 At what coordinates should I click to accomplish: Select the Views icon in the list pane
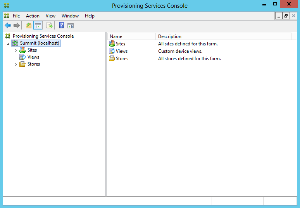(112, 51)
